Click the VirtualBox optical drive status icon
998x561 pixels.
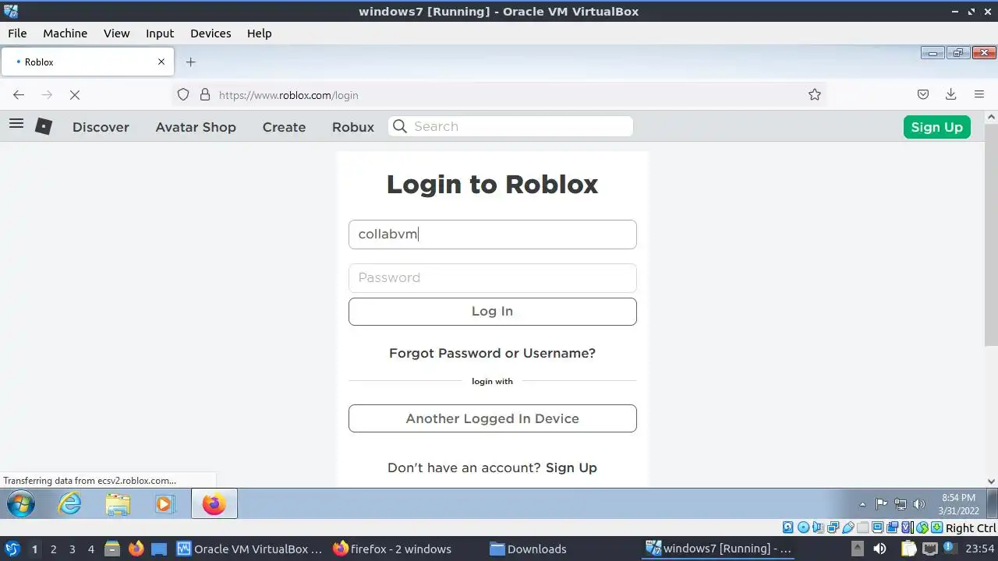tap(804, 527)
